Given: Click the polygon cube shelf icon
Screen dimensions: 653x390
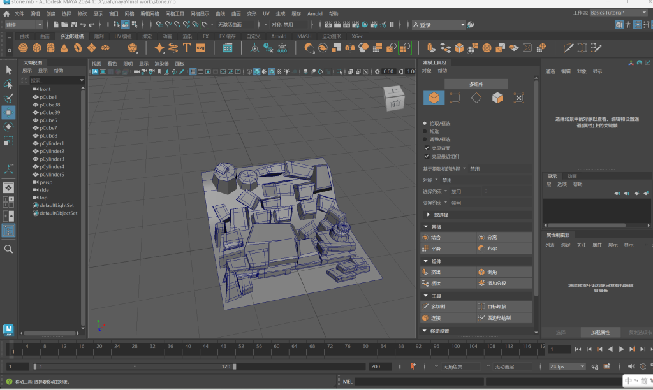Looking at the screenshot, I should point(37,48).
